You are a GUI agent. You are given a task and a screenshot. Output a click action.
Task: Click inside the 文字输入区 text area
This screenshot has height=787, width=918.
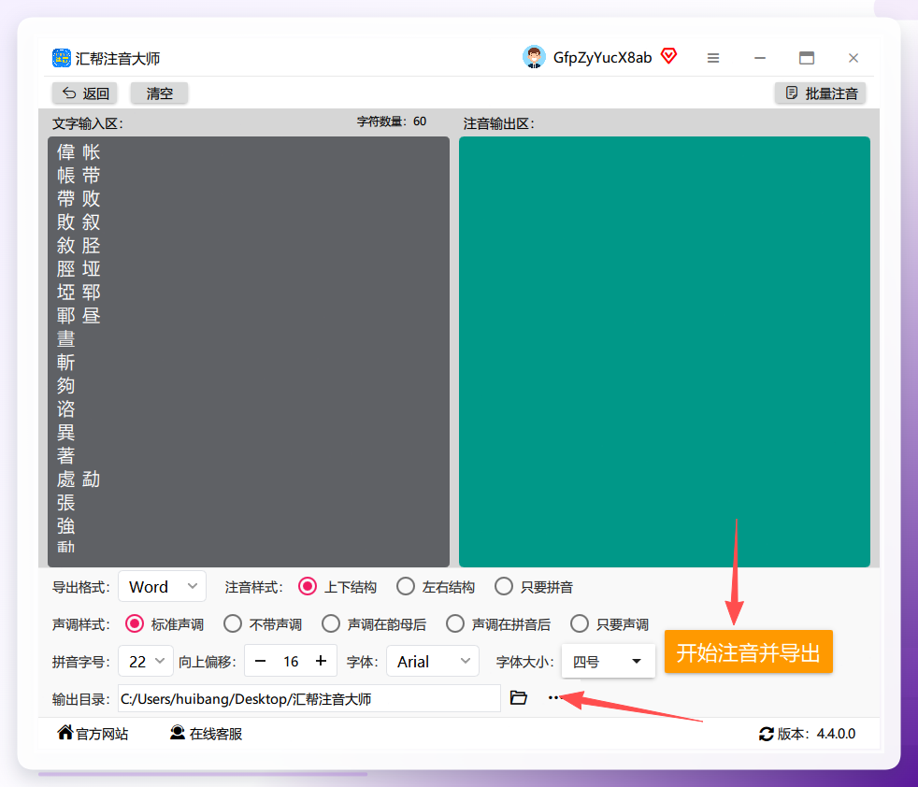[x=249, y=351]
